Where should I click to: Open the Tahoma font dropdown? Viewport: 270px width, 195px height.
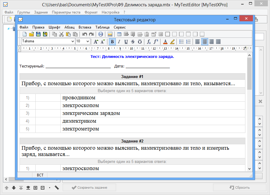(x=73, y=41)
